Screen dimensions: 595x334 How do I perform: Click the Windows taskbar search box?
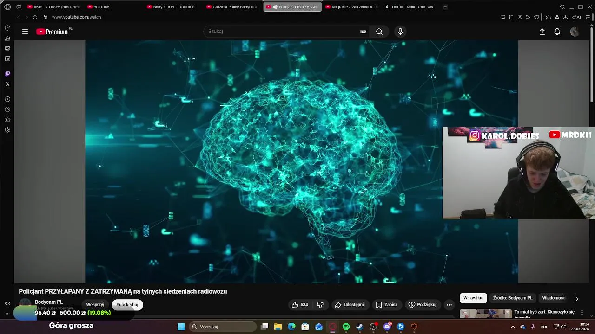tap(224, 327)
